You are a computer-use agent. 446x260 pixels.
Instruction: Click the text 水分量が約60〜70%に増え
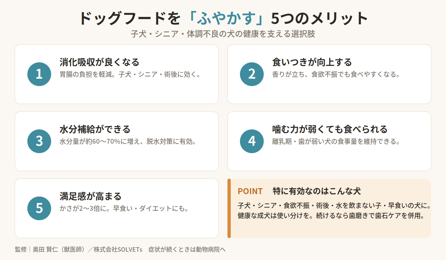click(100, 142)
